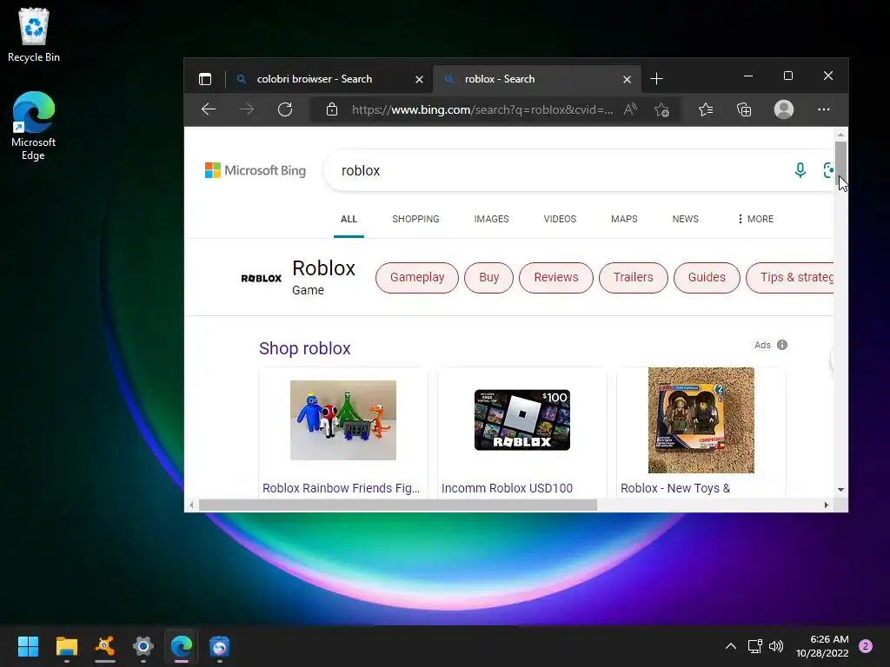Screen dimensions: 890x667
Task: Open the clock and date flyout
Action: (822, 646)
